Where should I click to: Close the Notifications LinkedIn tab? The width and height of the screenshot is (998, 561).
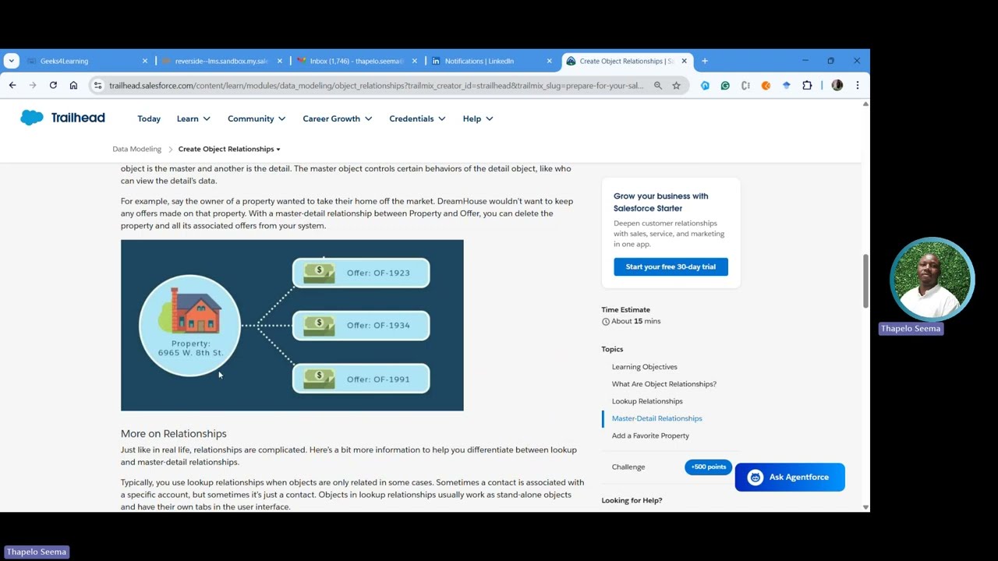click(x=550, y=61)
